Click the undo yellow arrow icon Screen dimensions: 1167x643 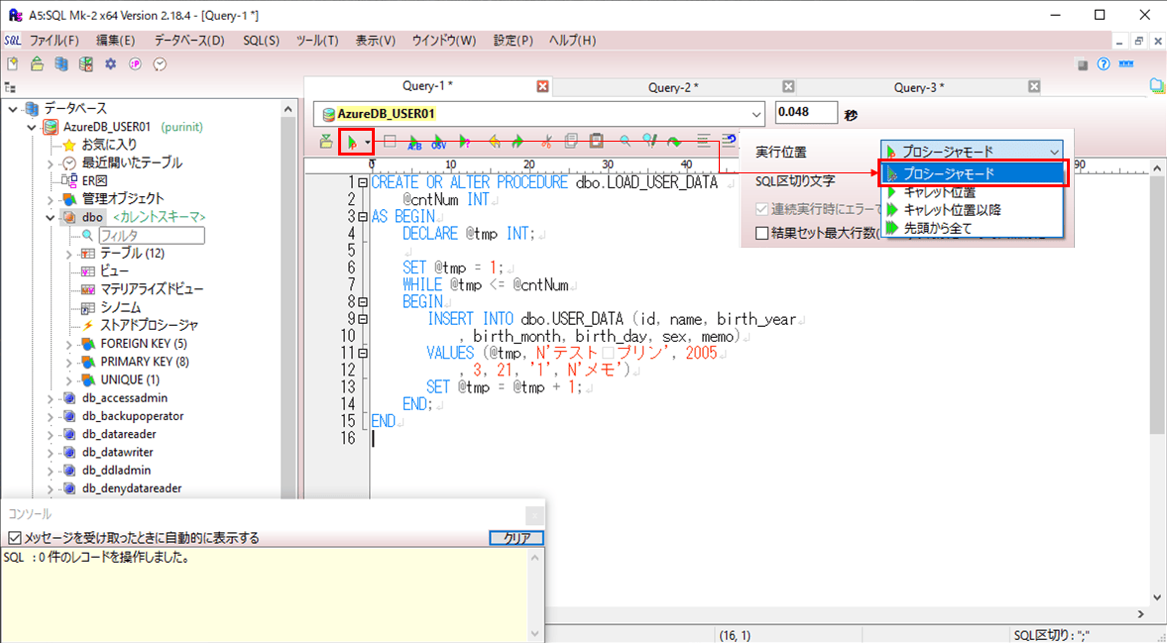(x=494, y=142)
